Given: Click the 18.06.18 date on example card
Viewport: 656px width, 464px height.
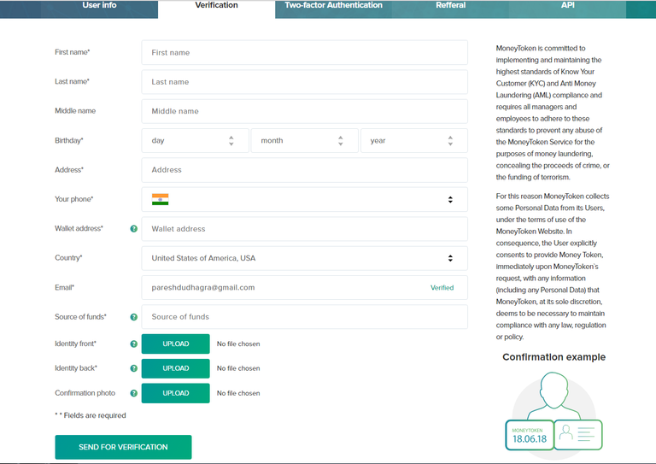Looking at the screenshot, I should [530, 439].
